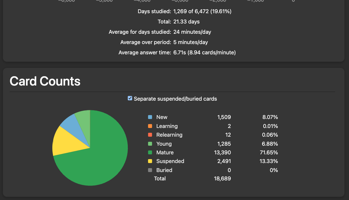Screen dimensions: 349x200
Task: Click the Total card count 18,689
Action: (x=222, y=178)
